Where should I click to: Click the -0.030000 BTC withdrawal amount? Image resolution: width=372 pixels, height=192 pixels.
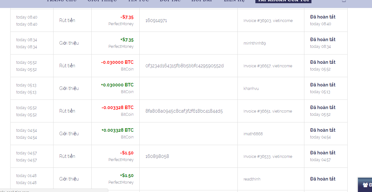[117, 62]
